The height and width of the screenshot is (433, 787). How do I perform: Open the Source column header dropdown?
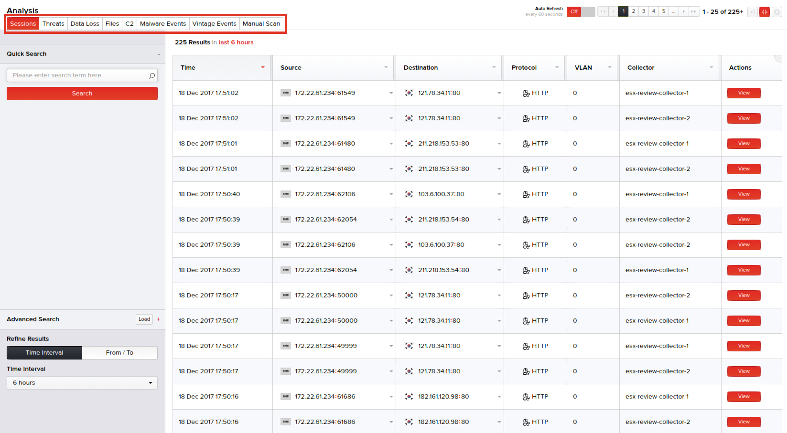coord(386,68)
